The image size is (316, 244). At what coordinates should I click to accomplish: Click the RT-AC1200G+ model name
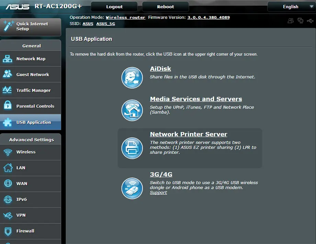pyautogui.click(x=58, y=6)
